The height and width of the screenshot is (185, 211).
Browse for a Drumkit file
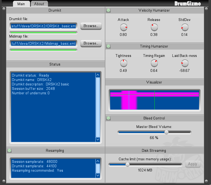(x=91, y=26)
